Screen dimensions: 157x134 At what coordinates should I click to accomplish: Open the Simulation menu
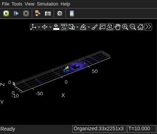pyautogui.click(x=47, y=4)
